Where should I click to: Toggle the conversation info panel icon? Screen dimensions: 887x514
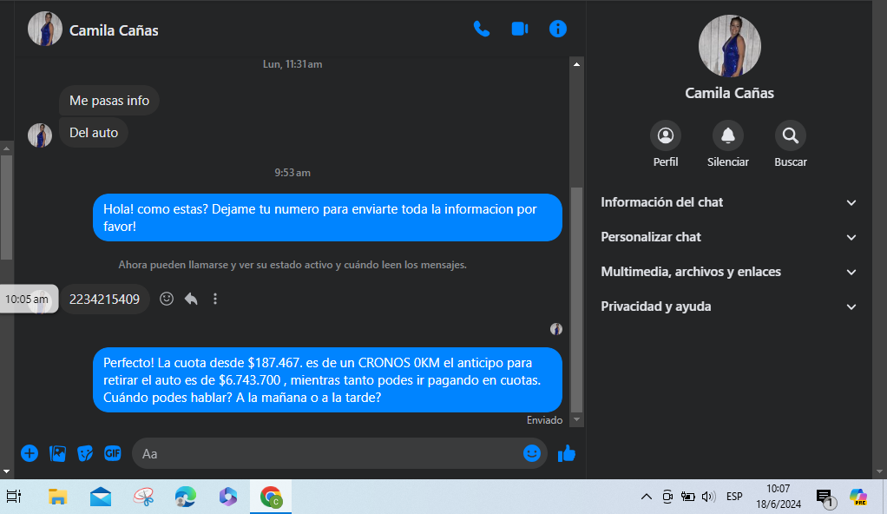tap(558, 29)
